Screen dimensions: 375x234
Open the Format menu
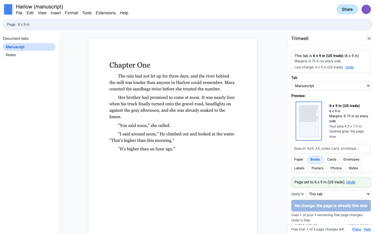71,13
